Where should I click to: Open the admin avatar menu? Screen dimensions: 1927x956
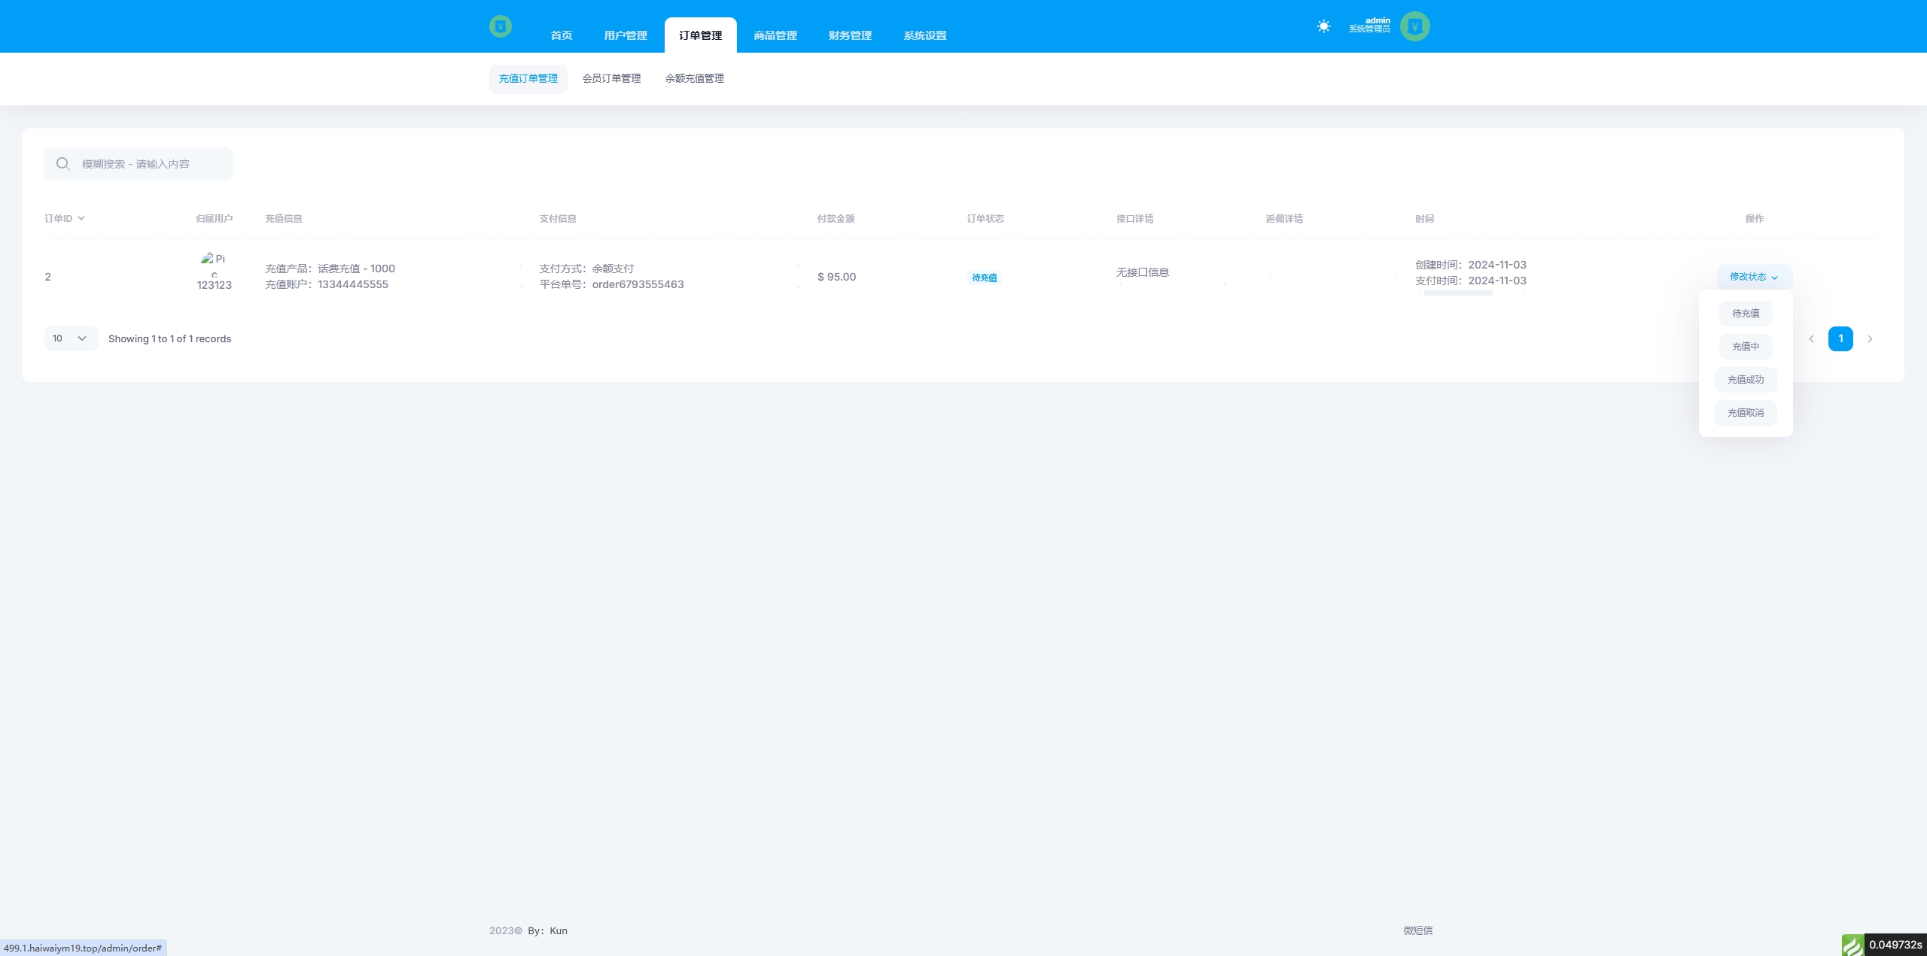click(1414, 26)
